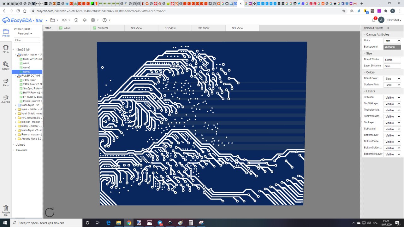Click the Layer Distance field

392,66
